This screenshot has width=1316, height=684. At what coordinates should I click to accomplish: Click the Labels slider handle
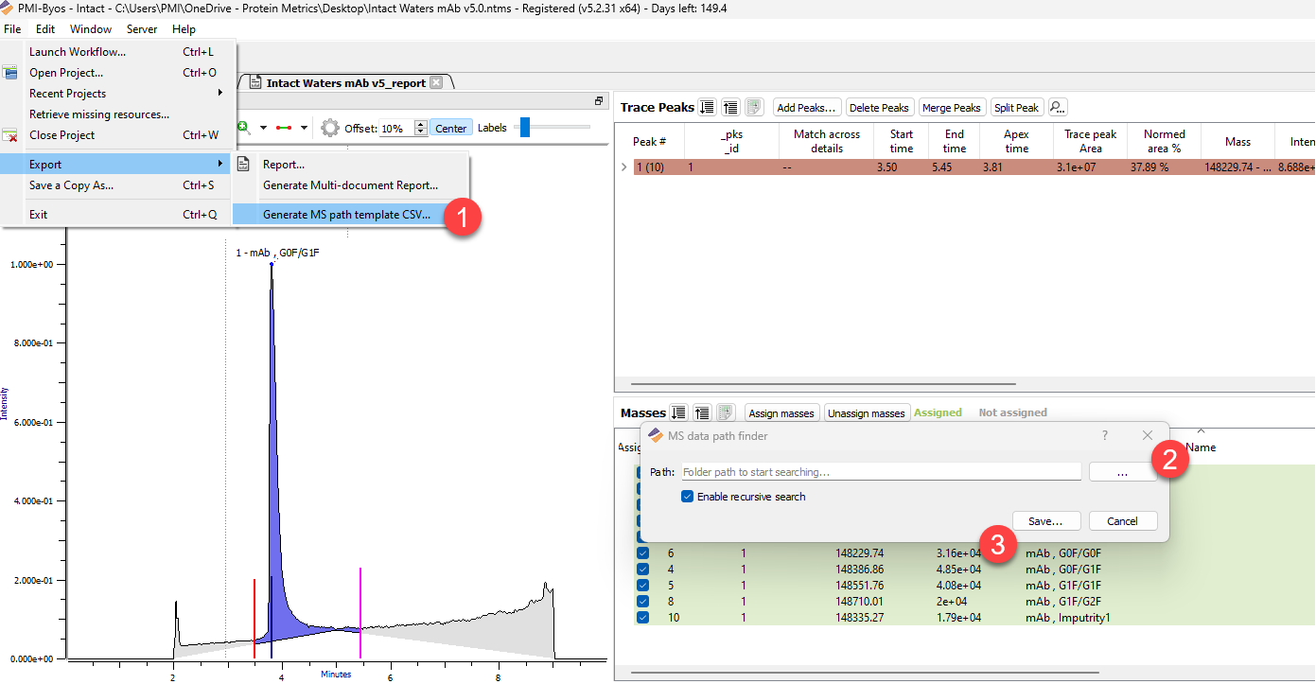click(525, 128)
